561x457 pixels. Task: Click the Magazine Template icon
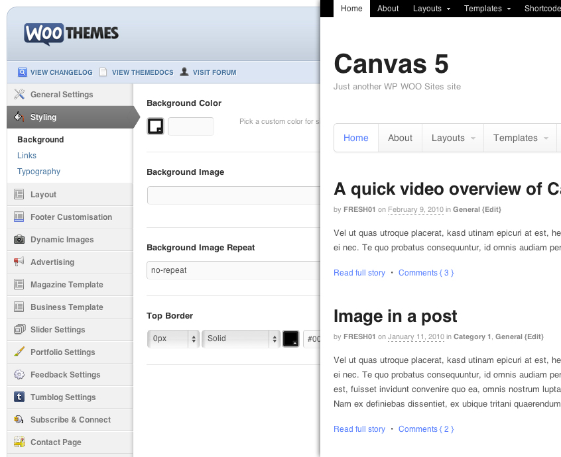pyautogui.click(x=19, y=284)
